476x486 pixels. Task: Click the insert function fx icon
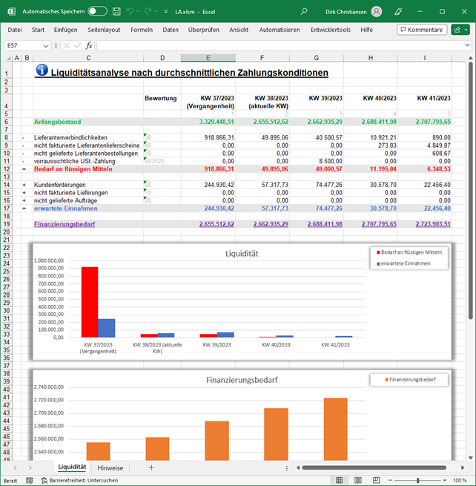[x=88, y=45]
